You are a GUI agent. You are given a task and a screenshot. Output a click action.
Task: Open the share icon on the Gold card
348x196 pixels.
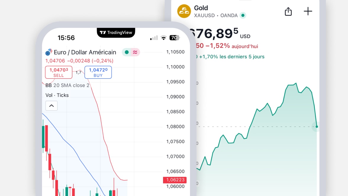point(288,11)
